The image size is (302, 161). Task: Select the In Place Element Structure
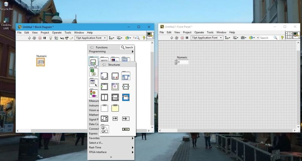point(126,87)
